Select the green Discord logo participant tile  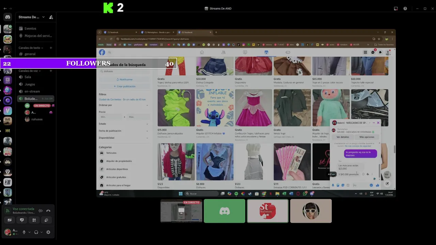pyautogui.click(x=224, y=211)
